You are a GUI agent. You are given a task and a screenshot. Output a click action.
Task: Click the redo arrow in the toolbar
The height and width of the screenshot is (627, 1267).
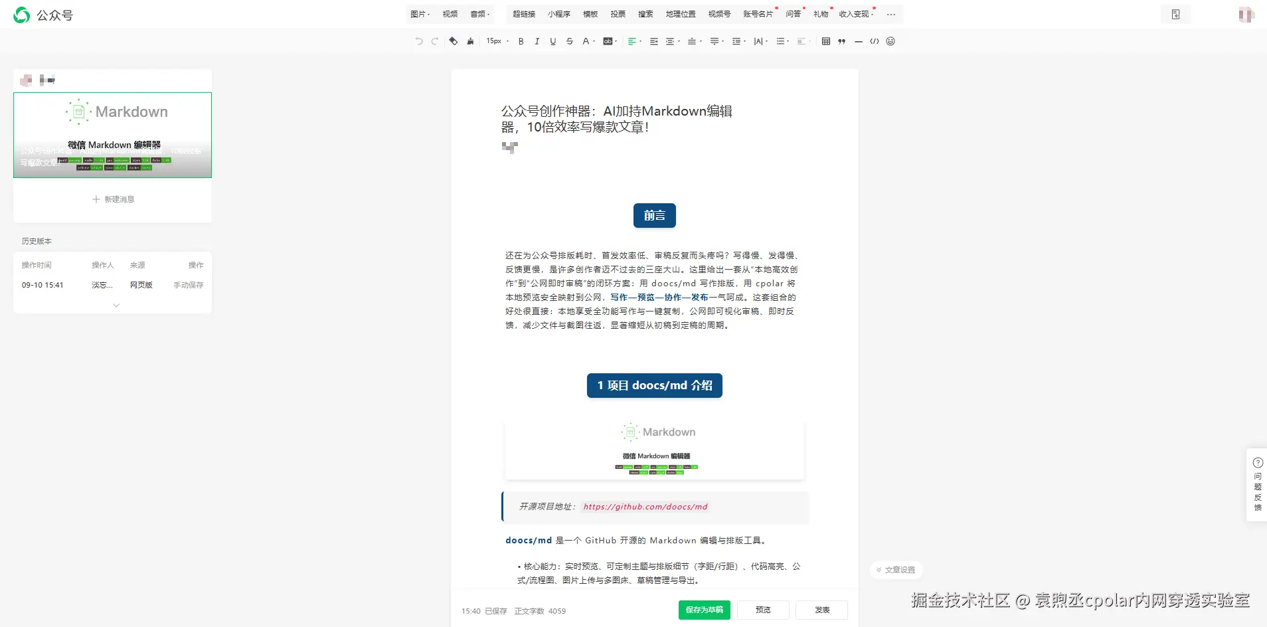(x=435, y=41)
